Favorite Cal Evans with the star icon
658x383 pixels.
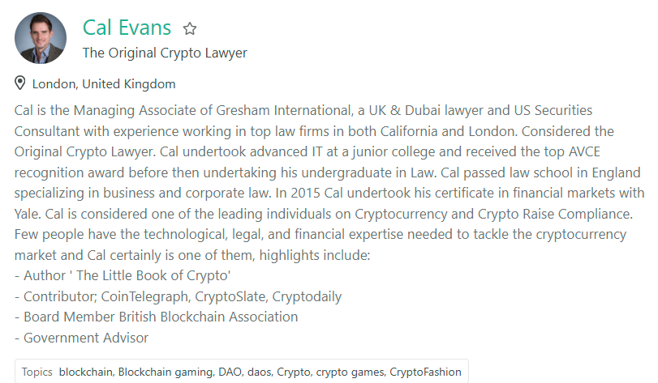tap(190, 28)
